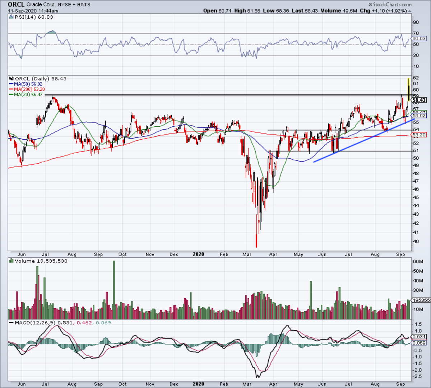Click the Sep label at far right below price chart
Screen dimensions: 431x388
point(400,254)
